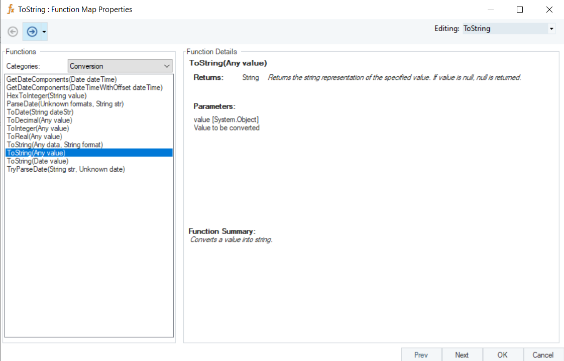Select ToString(Any data, String format) entry
This screenshot has width=564, height=361.
coord(55,145)
